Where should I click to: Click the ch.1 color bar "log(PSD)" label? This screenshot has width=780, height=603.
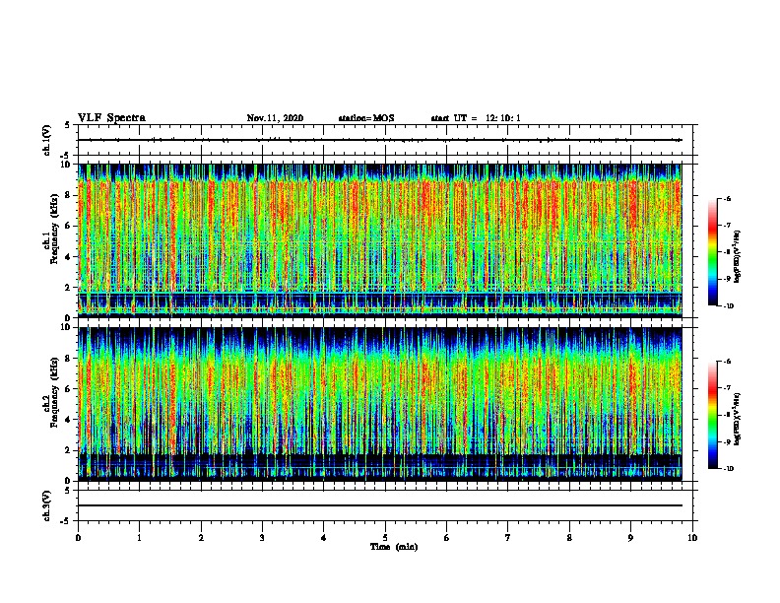737,256
